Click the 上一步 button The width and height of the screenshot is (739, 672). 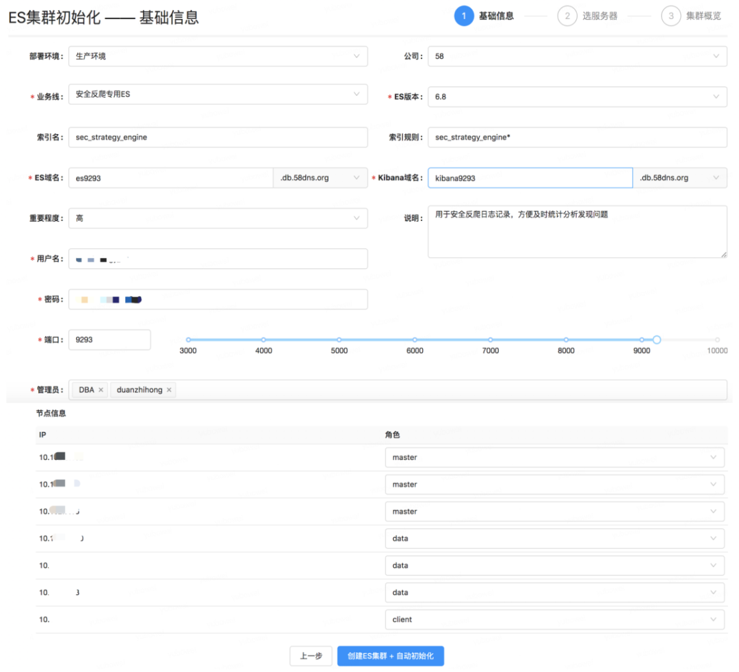[x=311, y=656]
